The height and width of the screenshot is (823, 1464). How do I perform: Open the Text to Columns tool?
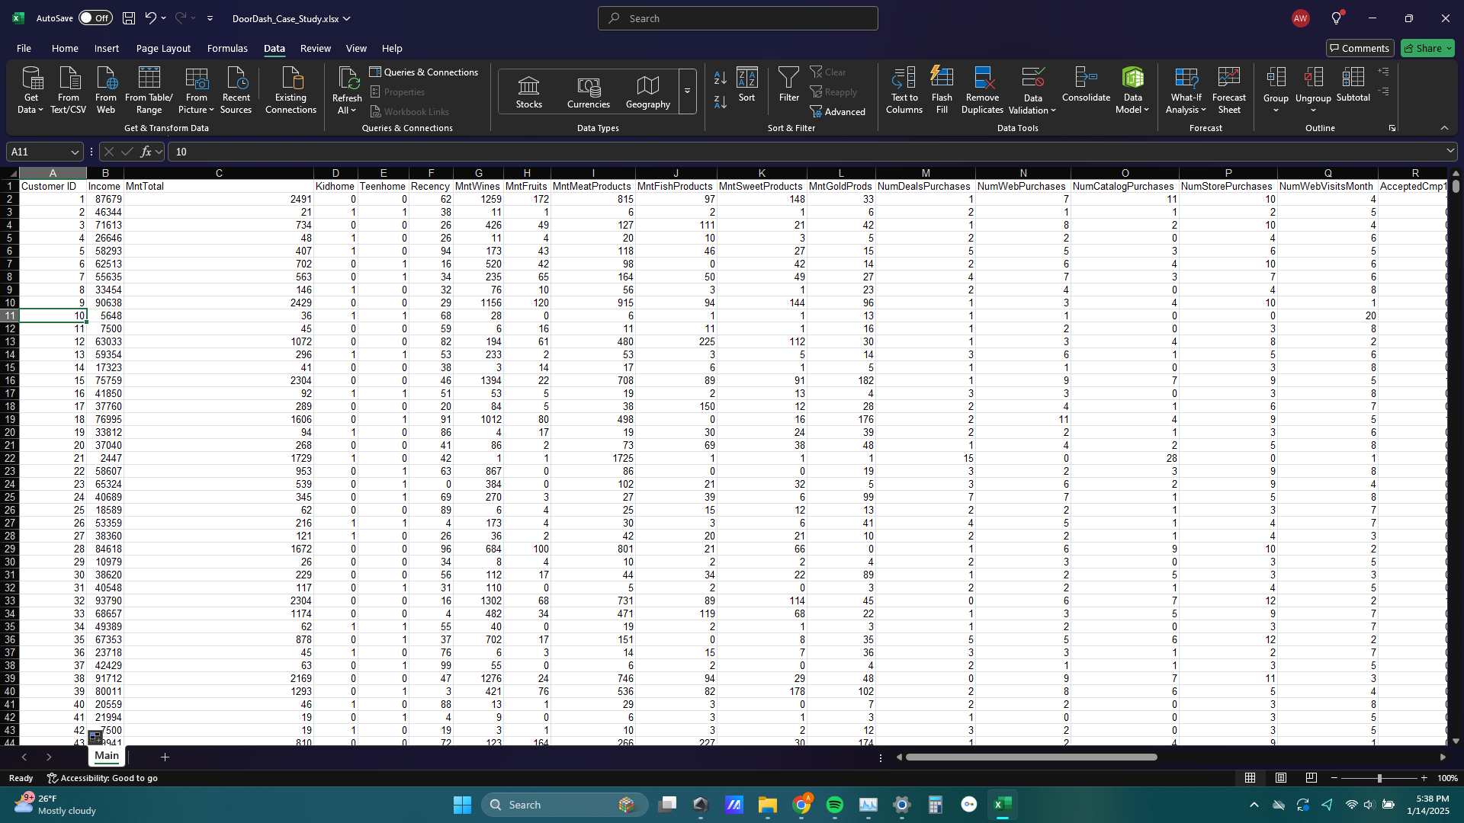(x=904, y=78)
